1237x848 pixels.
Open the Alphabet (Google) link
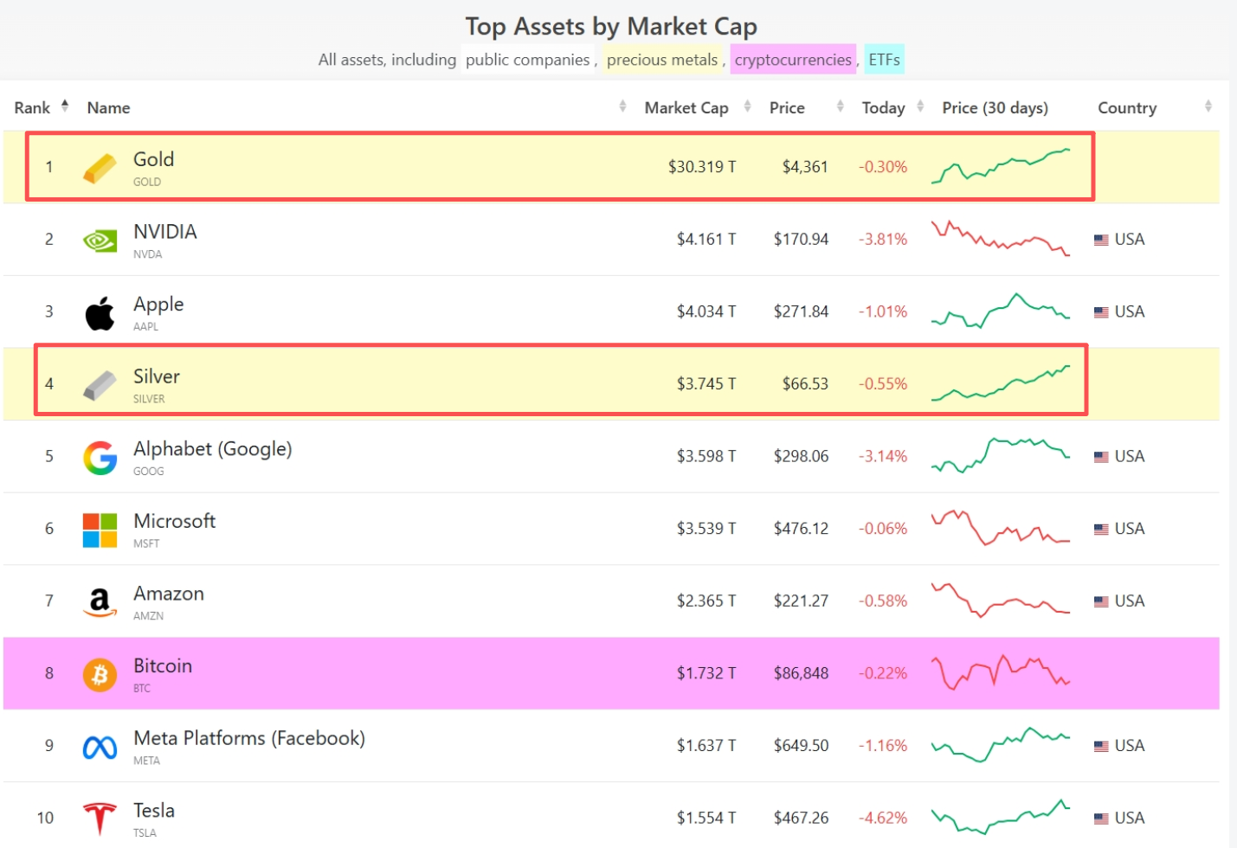213,449
